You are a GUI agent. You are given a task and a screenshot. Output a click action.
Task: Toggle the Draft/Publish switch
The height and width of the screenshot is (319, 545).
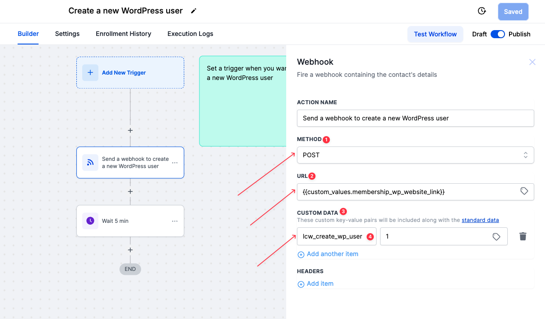point(497,34)
